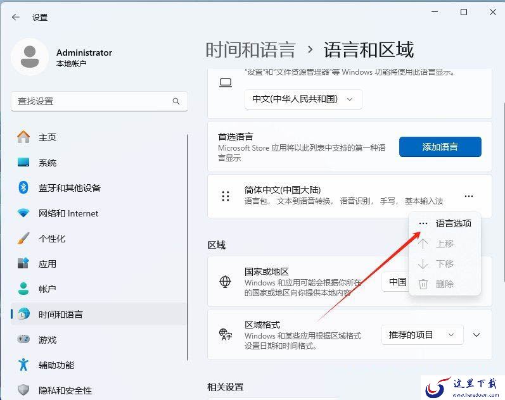Image resolution: width=505 pixels, height=400 pixels.
Task: Open the 中国 country dropdown
Action: click(x=396, y=282)
